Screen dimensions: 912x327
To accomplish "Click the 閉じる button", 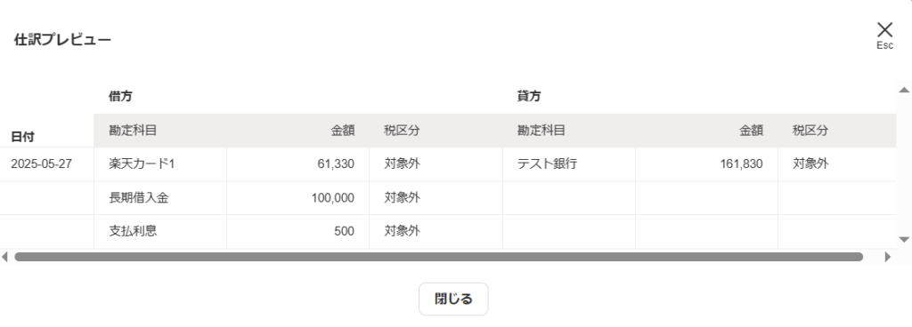I will coord(453,299).
